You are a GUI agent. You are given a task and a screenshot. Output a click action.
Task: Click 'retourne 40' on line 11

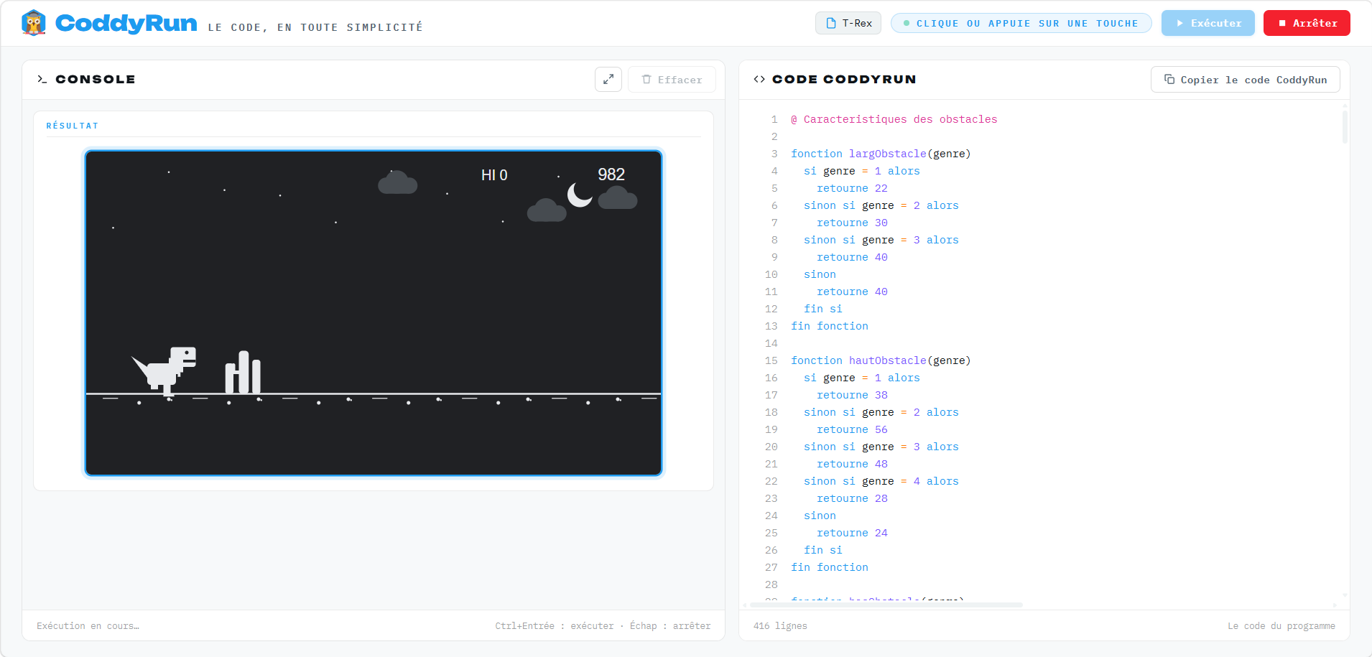[x=852, y=292]
